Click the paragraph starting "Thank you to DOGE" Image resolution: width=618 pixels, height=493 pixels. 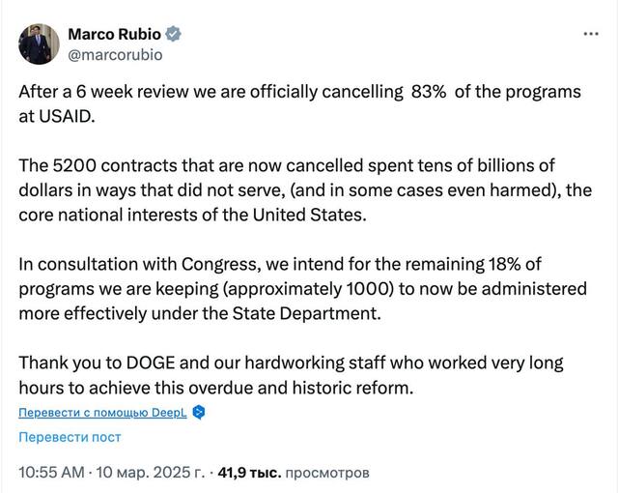point(290,375)
